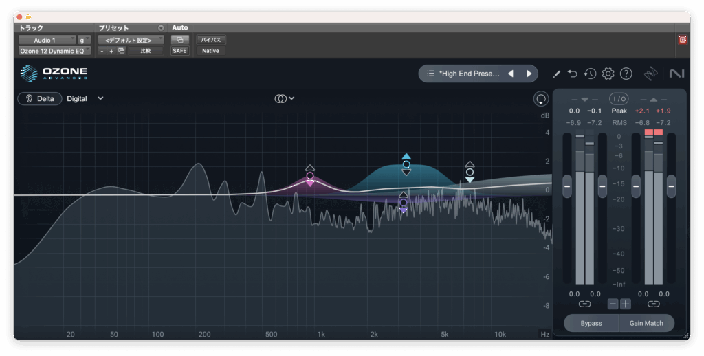Open the preset list icon

[x=430, y=74]
